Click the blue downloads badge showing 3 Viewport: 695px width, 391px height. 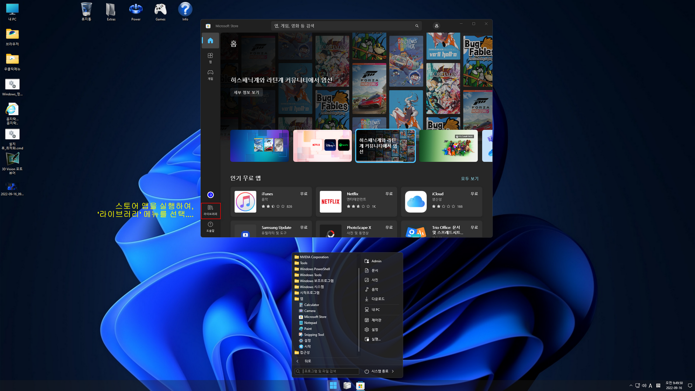coord(211,195)
